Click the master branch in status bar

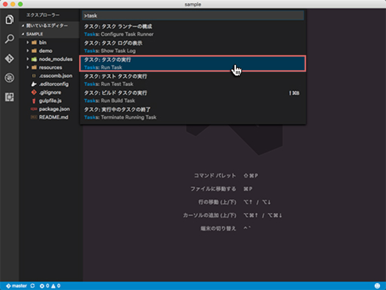[x=17, y=286]
